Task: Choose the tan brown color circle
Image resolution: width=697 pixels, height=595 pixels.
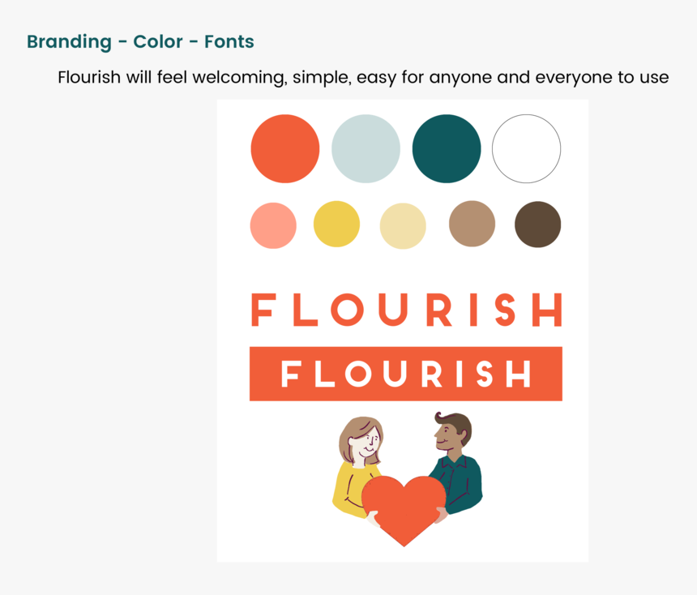Action: [x=472, y=223]
